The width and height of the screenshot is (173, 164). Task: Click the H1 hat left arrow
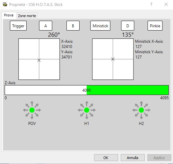click(x=80, y=110)
